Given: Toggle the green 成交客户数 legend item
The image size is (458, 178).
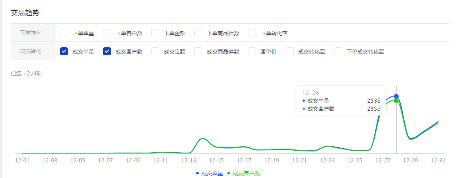Looking at the screenshot, I should click(243, 174).
